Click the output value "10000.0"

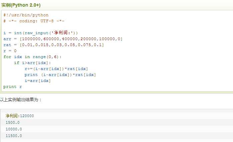coord(14,129)
